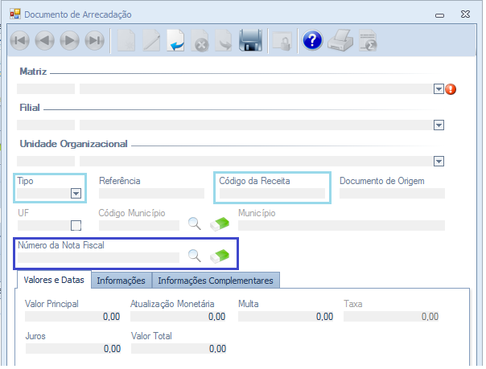Screen dimensions: 486x369
Task: Open help with the question mark icon
Action: 312,40
